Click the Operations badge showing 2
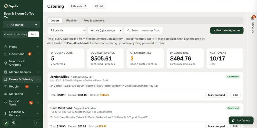257x128 pixels. pos(30,54)
